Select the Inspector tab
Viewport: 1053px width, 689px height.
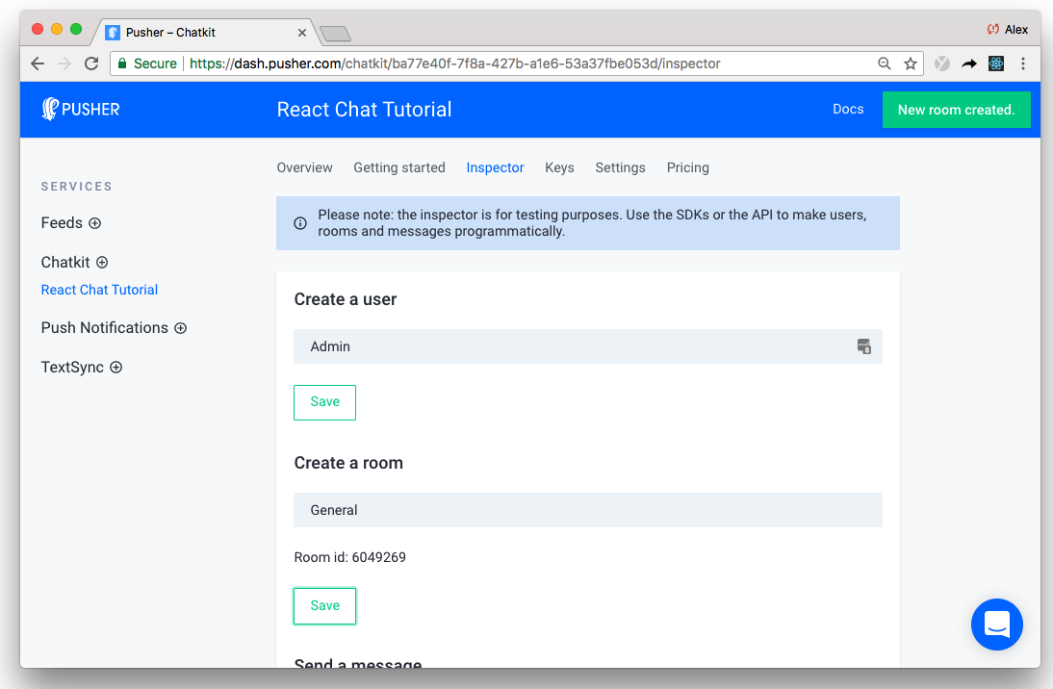tap(495, 167)
